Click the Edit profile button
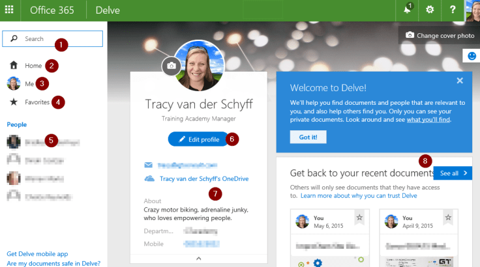This screenshot has height=267, width=480. [198, 139]
